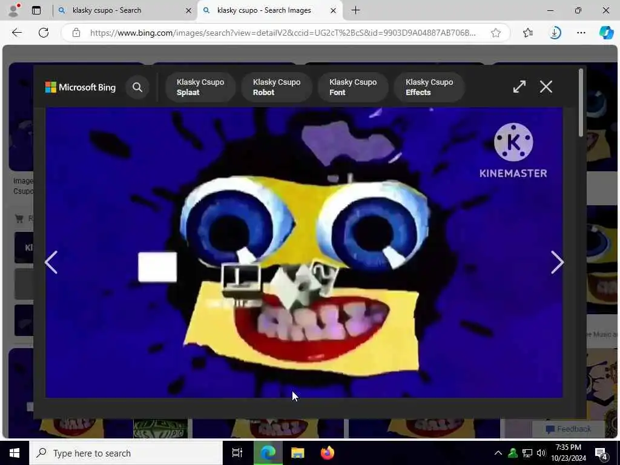Open the browser profile icon
Image resolution: width=620 pixels, height=465 pixels.
pyautogui.click(x=15, y=10)
